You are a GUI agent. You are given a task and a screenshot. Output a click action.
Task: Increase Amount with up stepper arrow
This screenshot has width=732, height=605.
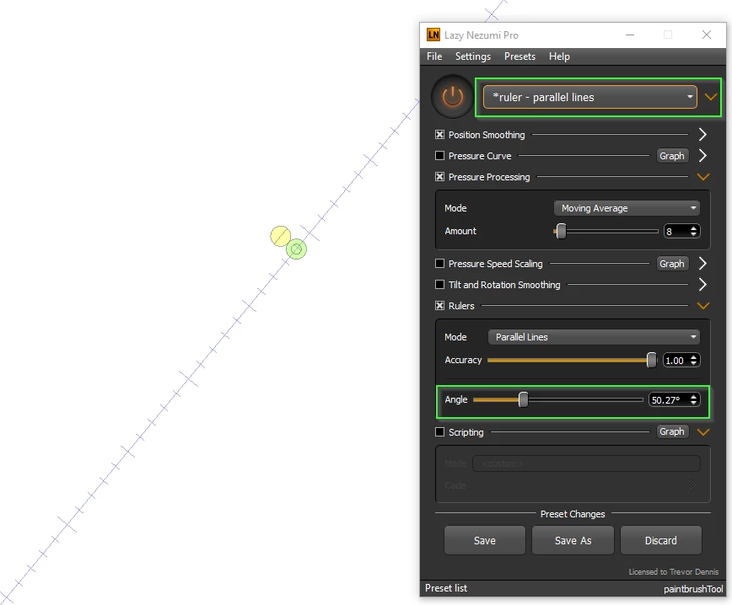click(694, 228)
